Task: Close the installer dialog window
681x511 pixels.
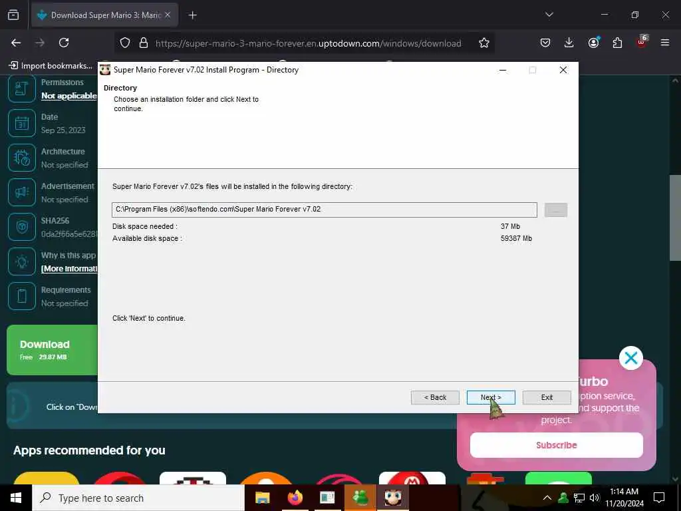Action: click(x=563, y=70)
